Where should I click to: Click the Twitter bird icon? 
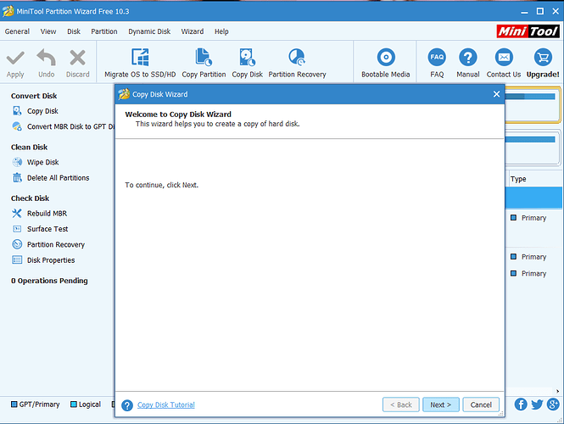point(537,404)
